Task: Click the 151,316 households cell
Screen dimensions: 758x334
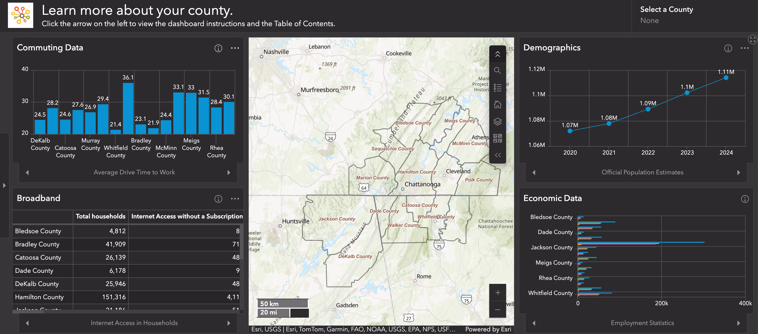Action: [x=101, y=297]
